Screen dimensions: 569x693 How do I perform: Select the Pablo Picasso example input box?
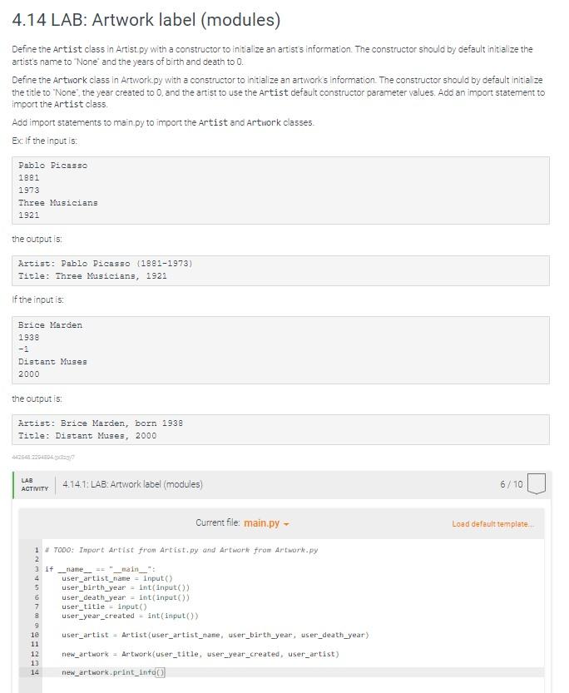click(283, 191)
